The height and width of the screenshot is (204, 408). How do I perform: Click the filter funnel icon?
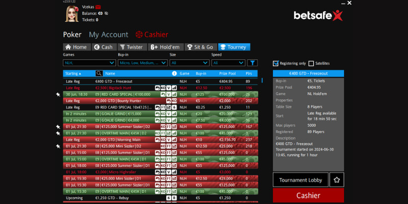pos(252,63)
